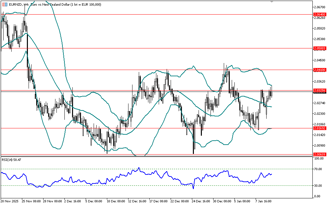Click the 2.02300 value on price axis
Image resolution: width=330 pixels, height=205 pixels.
click(320, 114)
